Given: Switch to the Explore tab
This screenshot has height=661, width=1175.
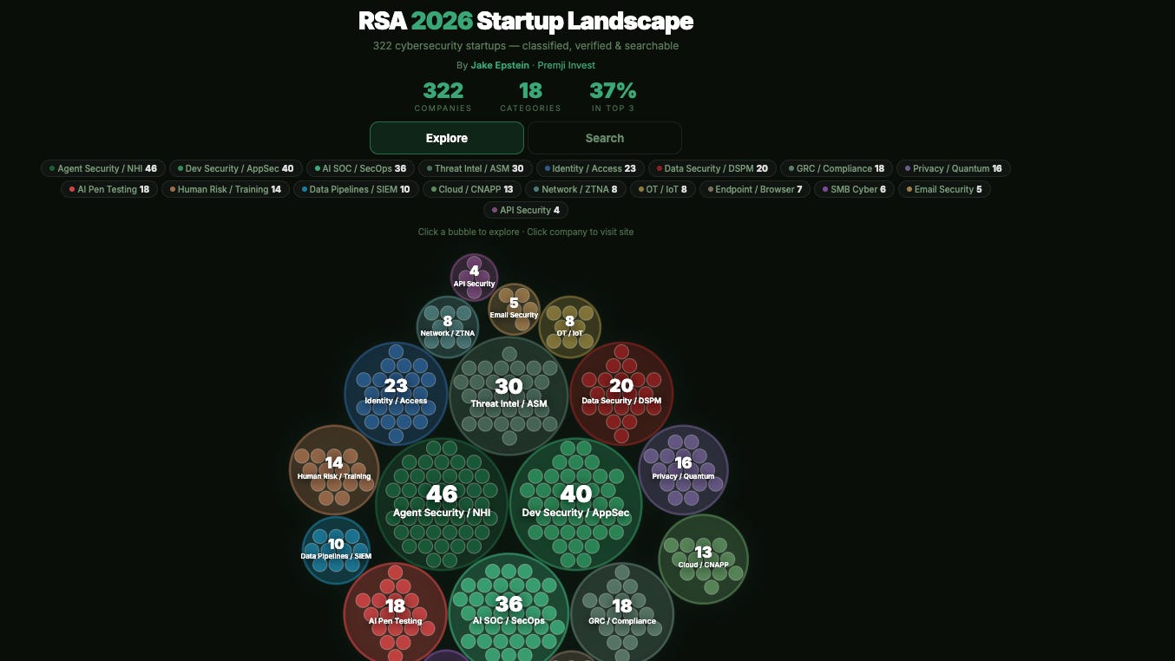Looking at the screenshot, I should point(447,138).
